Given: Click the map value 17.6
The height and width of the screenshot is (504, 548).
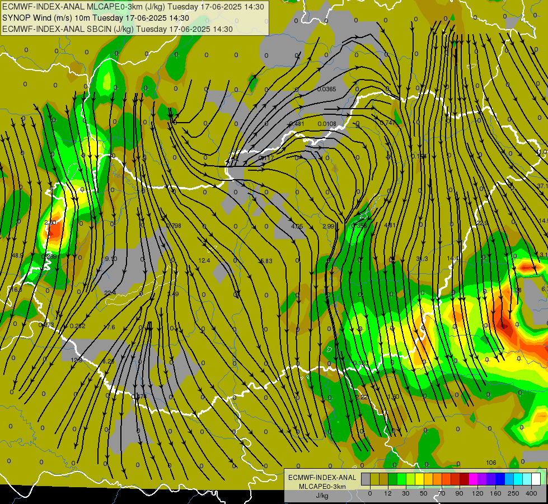Looking at the screenshot, I should pos(109,327).
